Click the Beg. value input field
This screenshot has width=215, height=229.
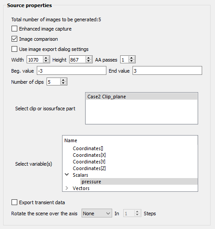[x=71, y=70]
